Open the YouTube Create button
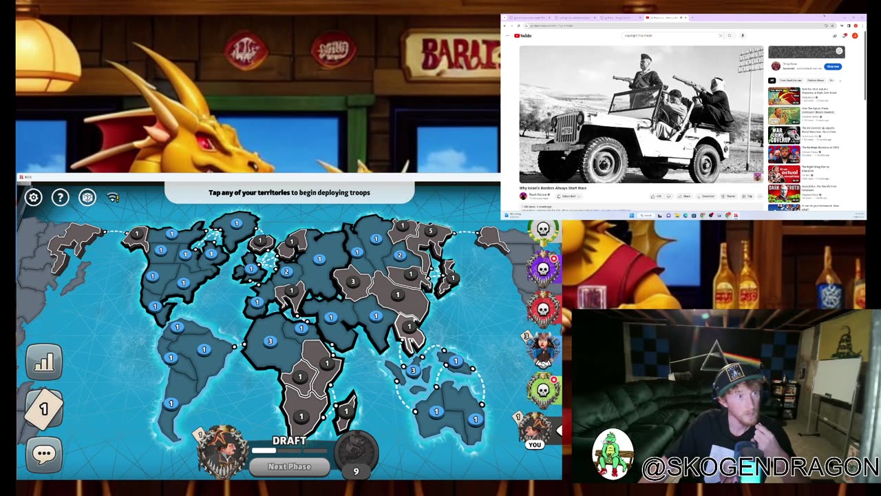This screenshot has width=881, height=496. [834, 36]
